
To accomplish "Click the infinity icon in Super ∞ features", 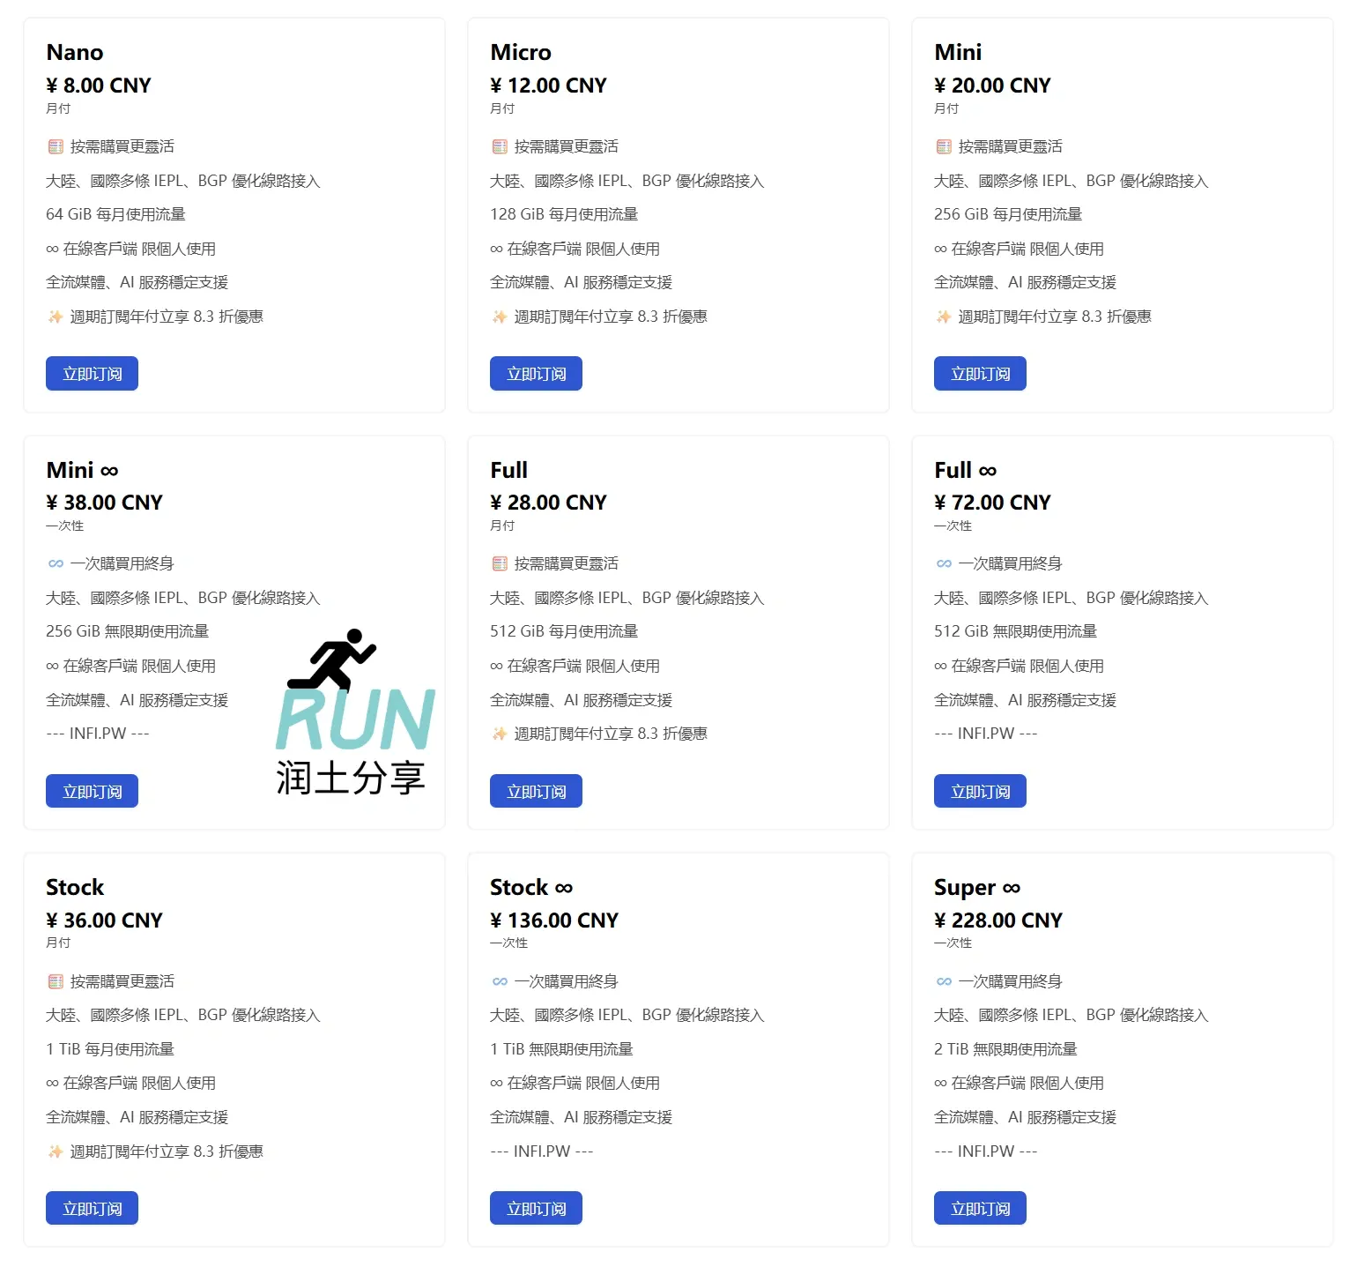I will tap(944, 981).
